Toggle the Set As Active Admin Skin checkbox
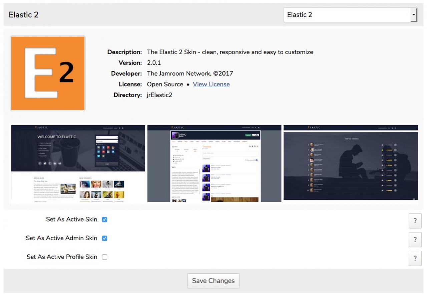Image resolution: width=427 pixels, height=296 pixels. point(104,238)
